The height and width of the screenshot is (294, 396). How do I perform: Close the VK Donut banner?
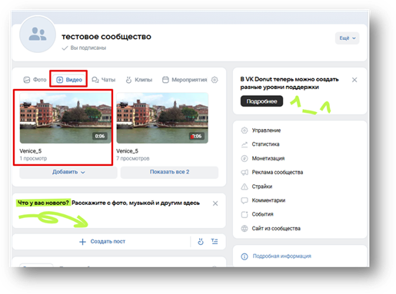[354, 80]
